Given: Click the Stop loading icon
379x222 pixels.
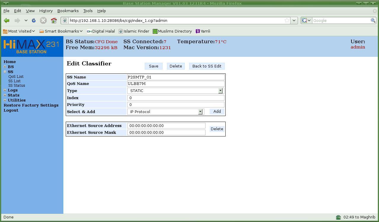Looking at the screenshot, I should 43,20.
